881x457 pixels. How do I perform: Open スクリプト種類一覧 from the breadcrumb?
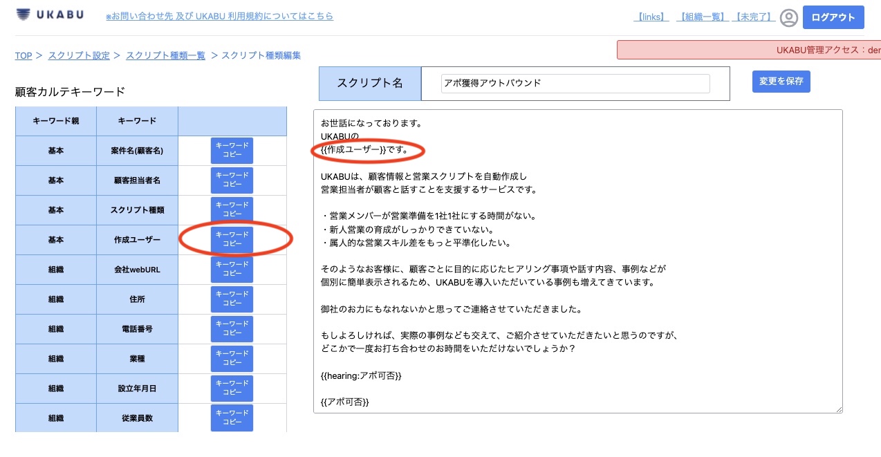click(x=165, y=55)
